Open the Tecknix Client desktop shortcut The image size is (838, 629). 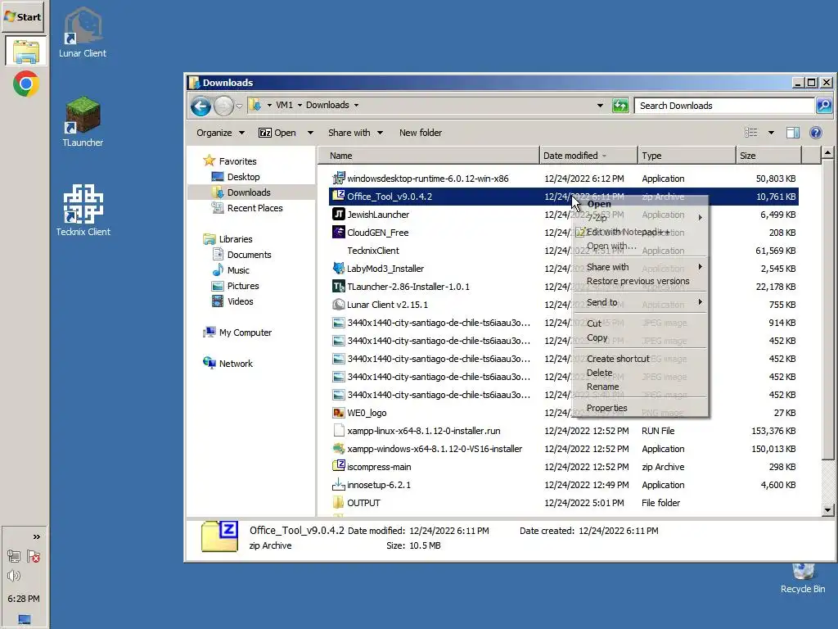[83, 210]
